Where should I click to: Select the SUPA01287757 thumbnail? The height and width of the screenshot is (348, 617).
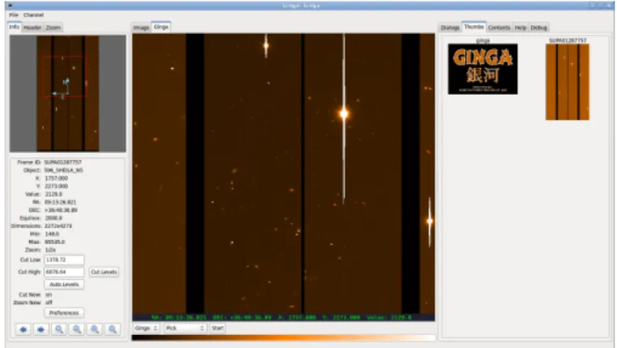(568, 82)
